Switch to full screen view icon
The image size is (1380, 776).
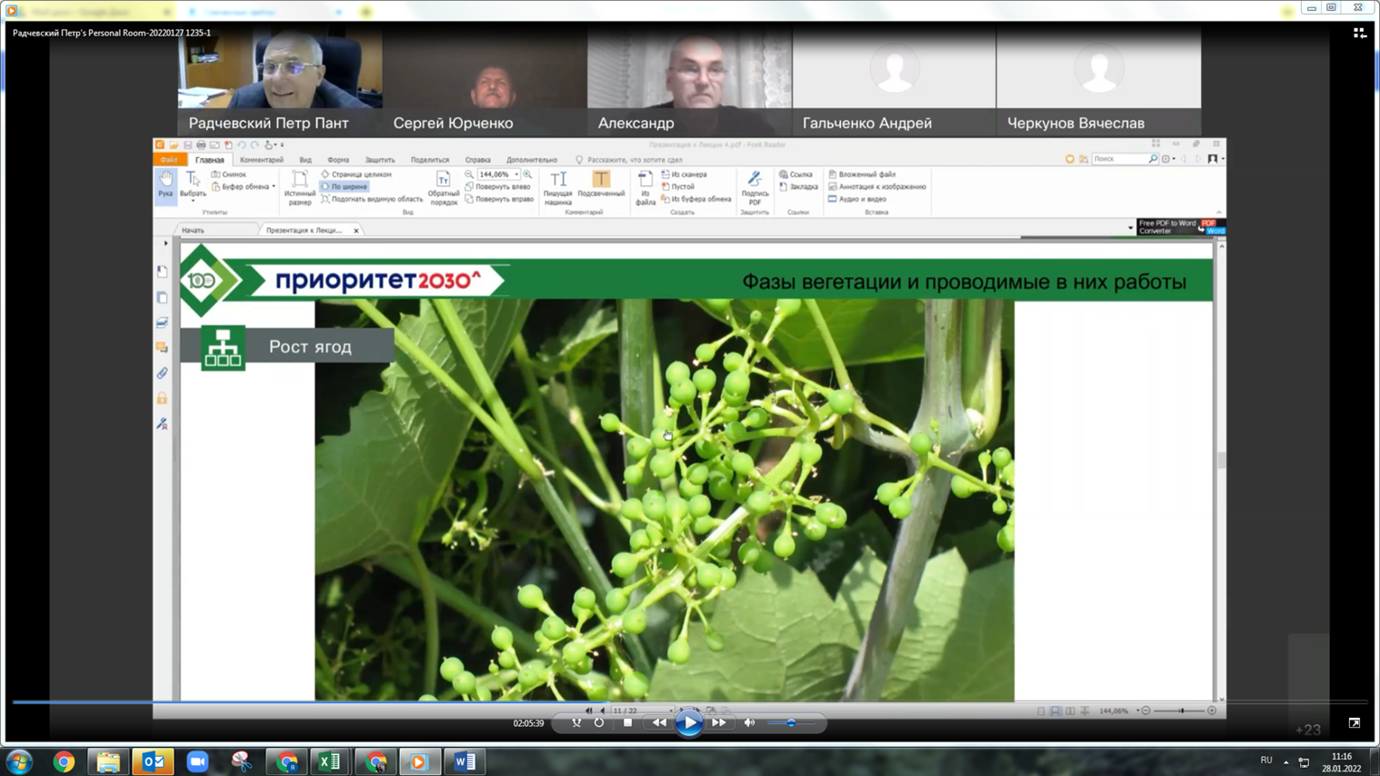(1354, 723)
